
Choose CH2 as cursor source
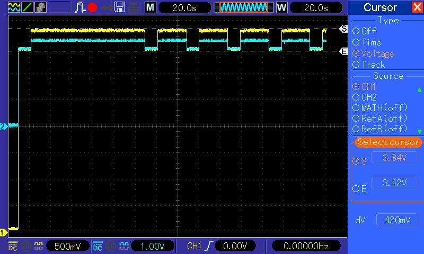365,97
